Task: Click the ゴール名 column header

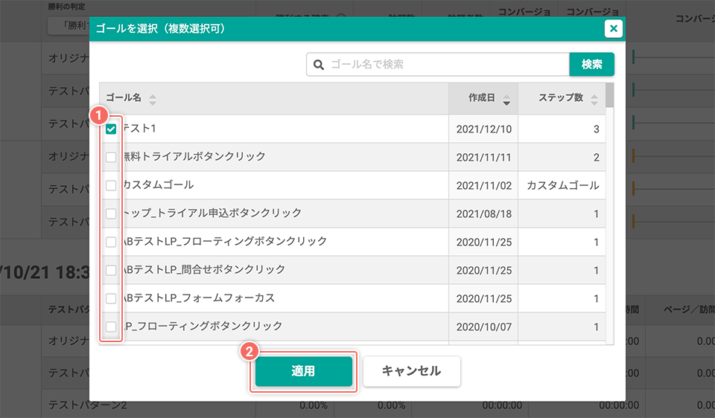Action: click(x=274, y=98)
